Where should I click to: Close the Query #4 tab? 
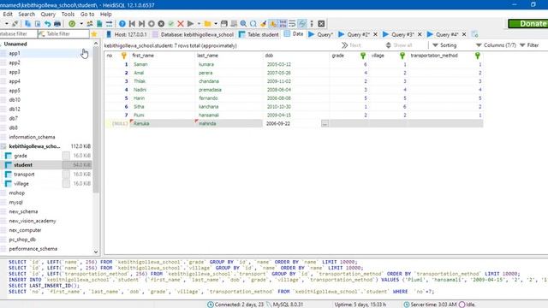tap(464, 34)
